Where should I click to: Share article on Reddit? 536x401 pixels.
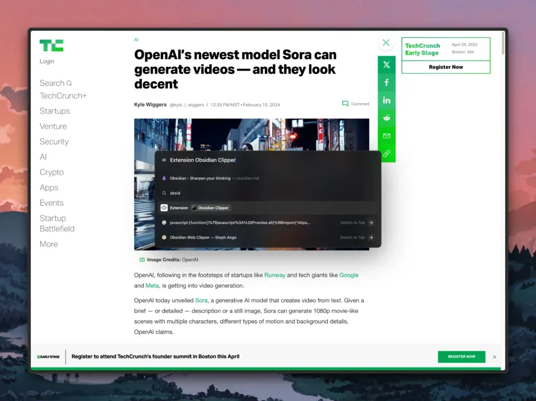[387, 118]
